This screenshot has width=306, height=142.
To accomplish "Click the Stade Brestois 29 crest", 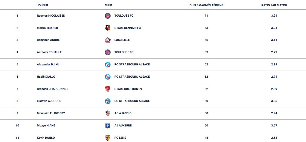I will click(108, 89).
